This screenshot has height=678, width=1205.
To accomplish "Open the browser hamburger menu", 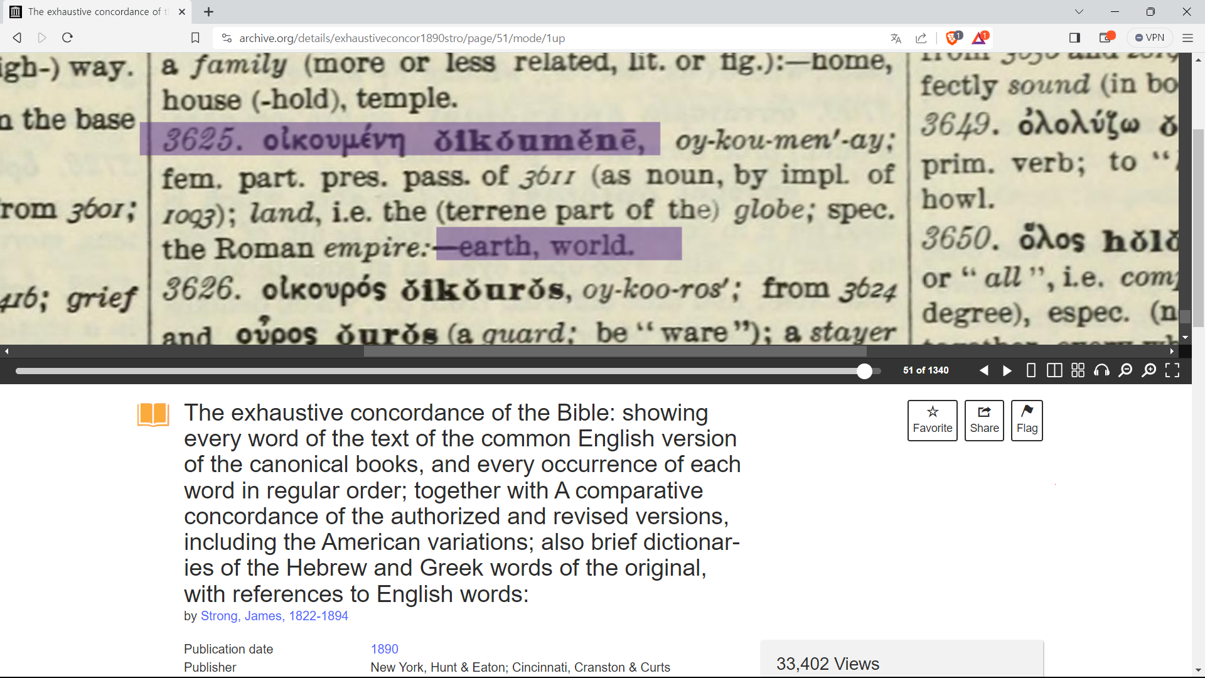I will (x=1187, y=38).
